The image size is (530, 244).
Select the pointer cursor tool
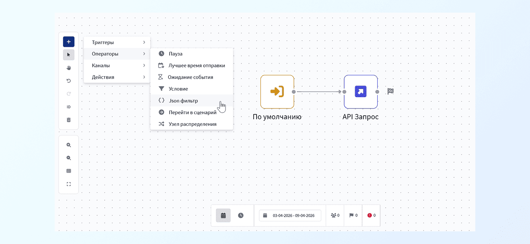(x=69, y=55)
